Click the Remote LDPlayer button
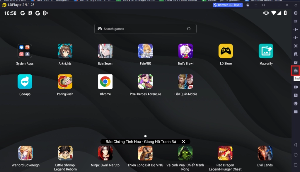 coord(228,5)
